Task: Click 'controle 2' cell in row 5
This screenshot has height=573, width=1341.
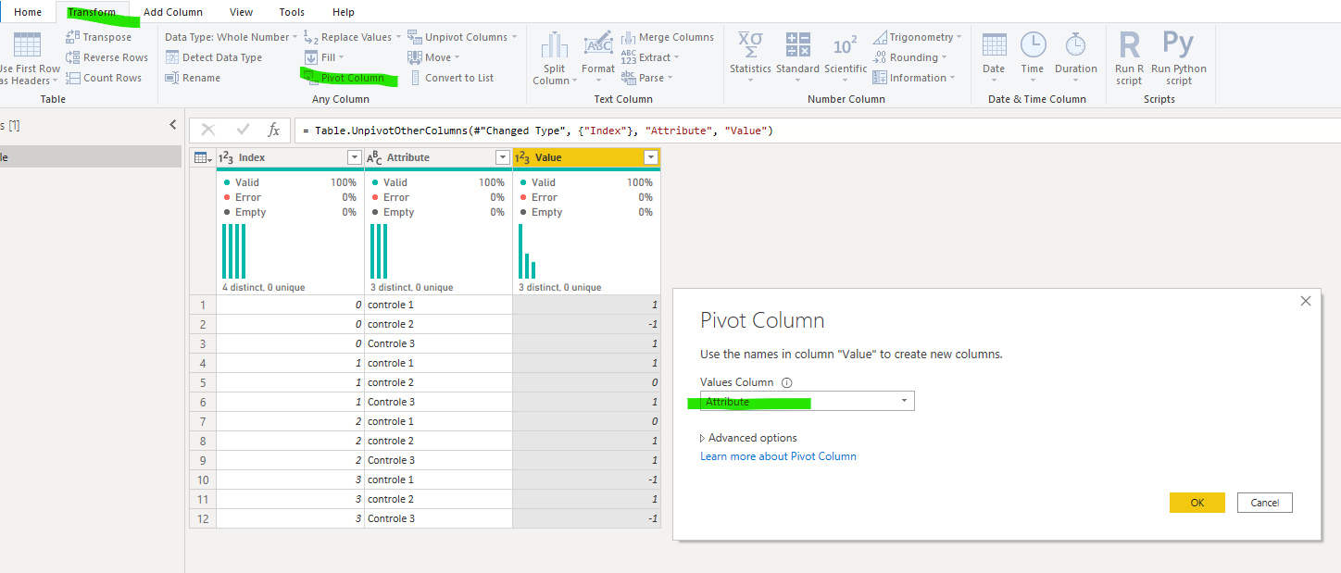Action: point(438,382)
